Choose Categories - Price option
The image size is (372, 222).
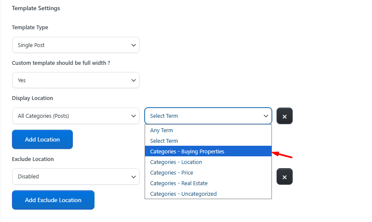point(172,173)
